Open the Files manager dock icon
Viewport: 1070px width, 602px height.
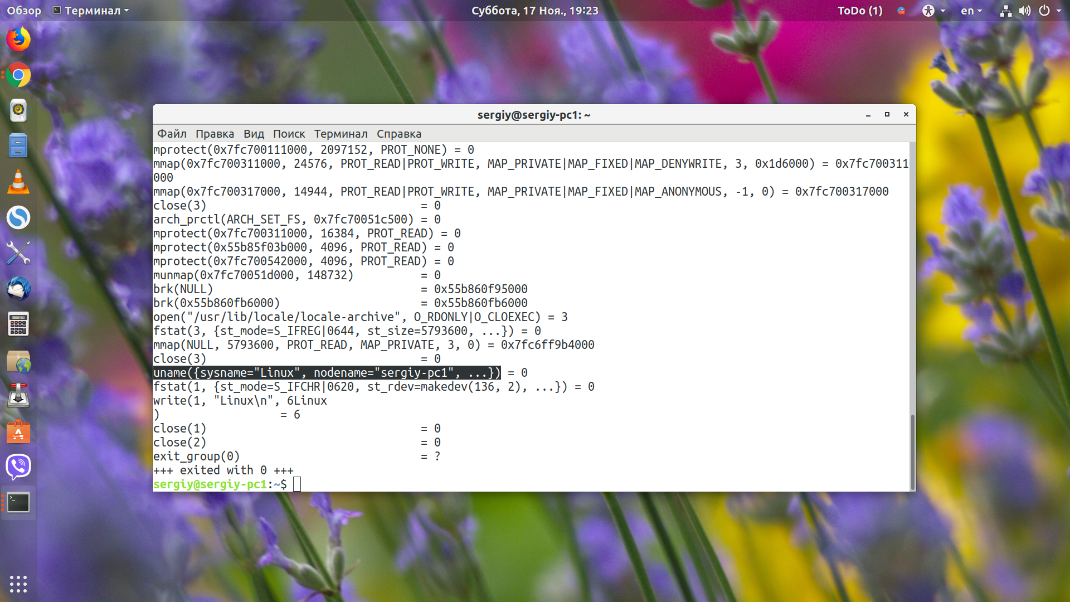click(x=18, y=146)
